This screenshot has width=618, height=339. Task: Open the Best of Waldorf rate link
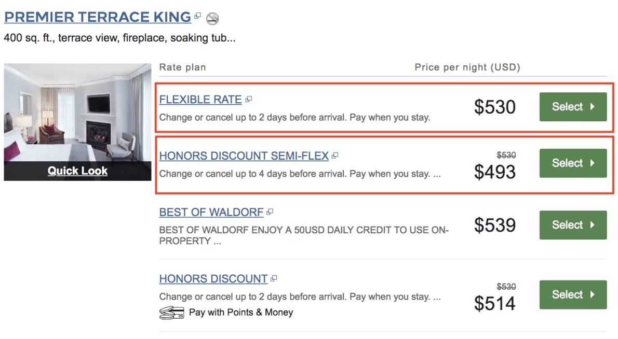pyautogui.click(x=211, y=212)
